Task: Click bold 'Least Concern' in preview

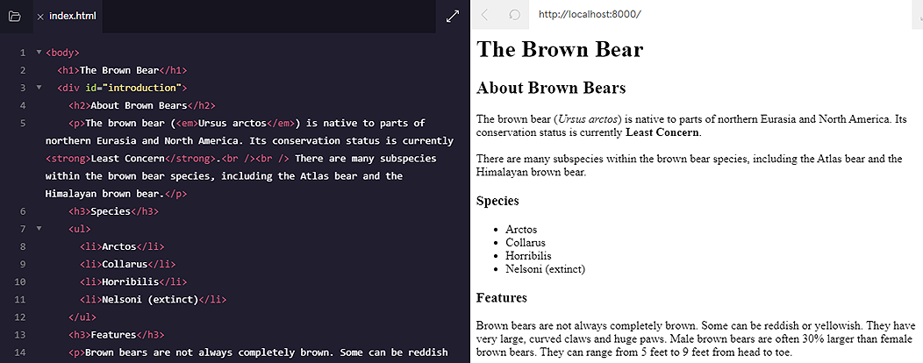Action: [x=662, y=132]
